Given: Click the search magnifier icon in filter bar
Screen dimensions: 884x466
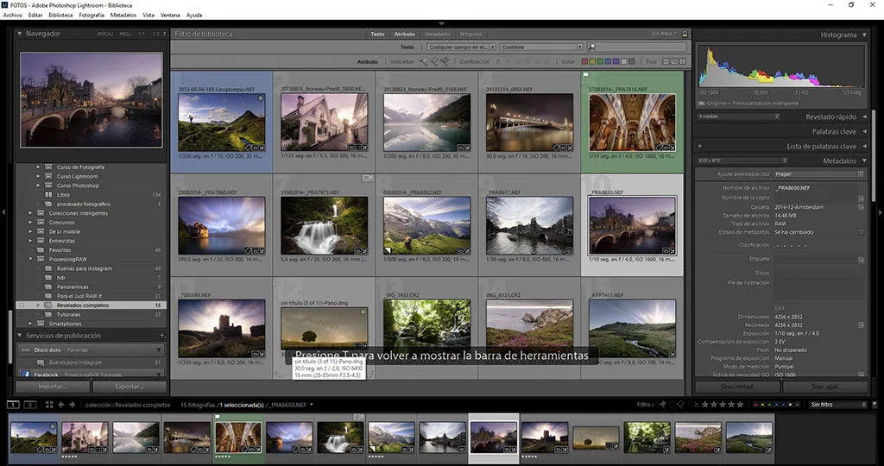Looking at the screenshot, I should pyautogui.click(x=592, y=47).
